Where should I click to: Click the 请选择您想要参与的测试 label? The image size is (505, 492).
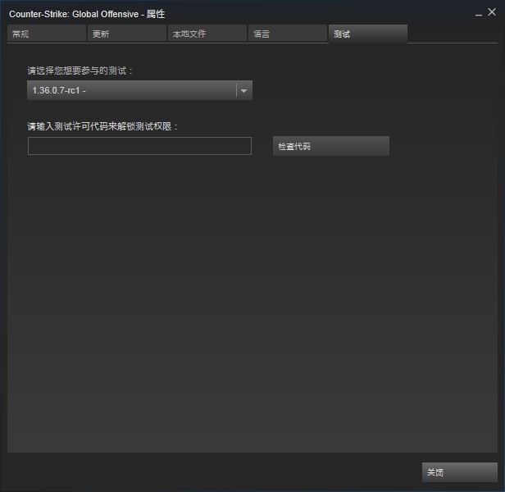(x=80, y=71)
